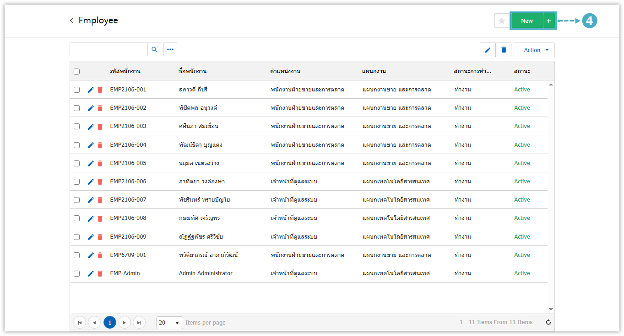Image resolution: width=624 pixels, height=336 pixels.
Task: Click into the search input field
Action: point(109,49)
